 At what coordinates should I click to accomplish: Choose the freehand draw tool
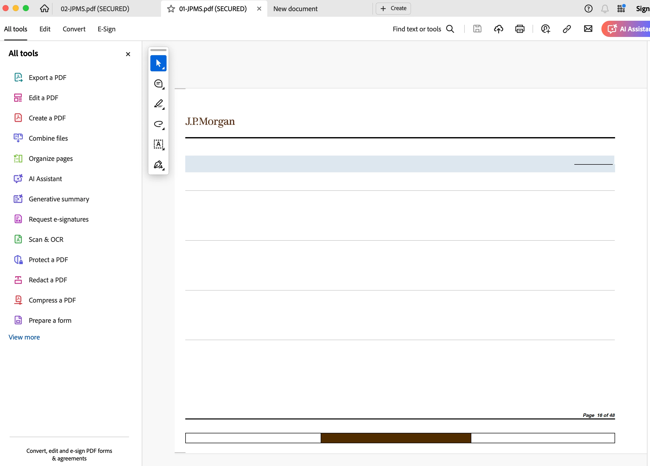click(158, 124)
